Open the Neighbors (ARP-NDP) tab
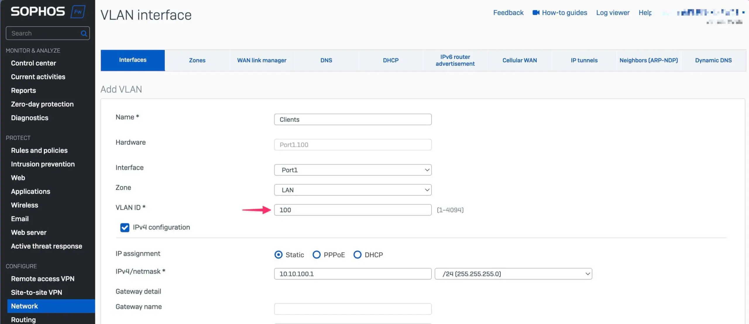This screenshot has width=749, height=324. click(649, 60)
